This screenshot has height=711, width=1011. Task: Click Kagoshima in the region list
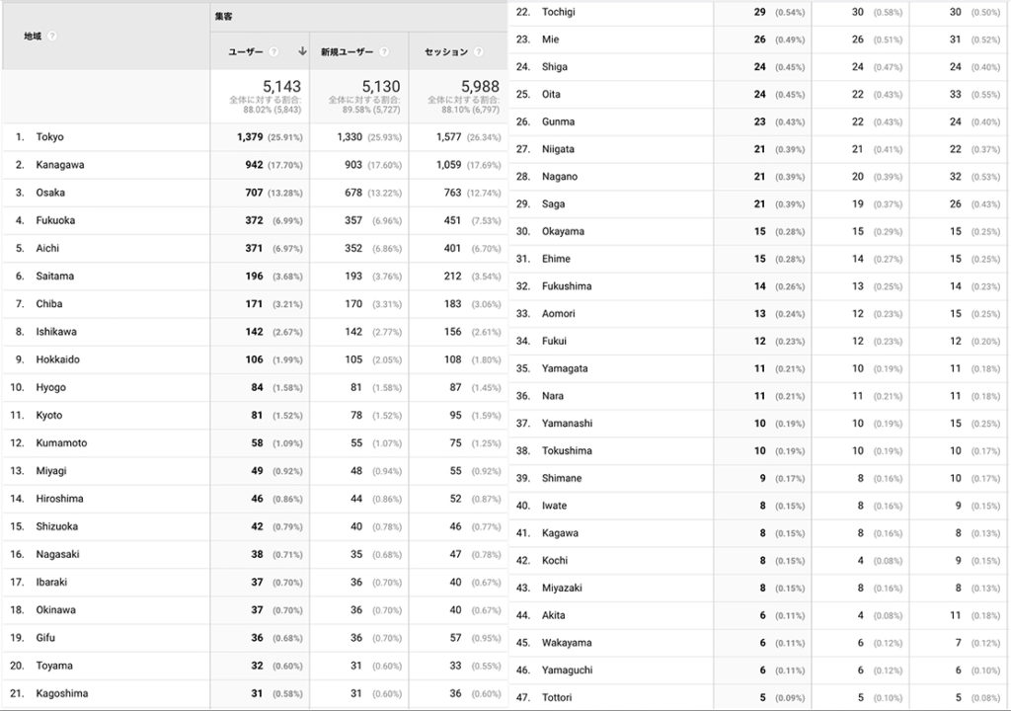tap(61, 693)
